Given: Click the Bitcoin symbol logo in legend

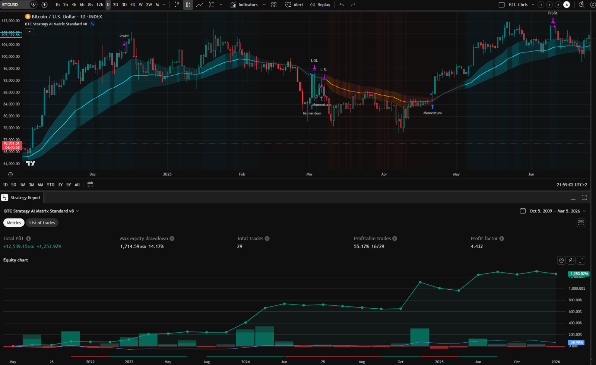Looking at the screenshot, I should tap(28, 17).
